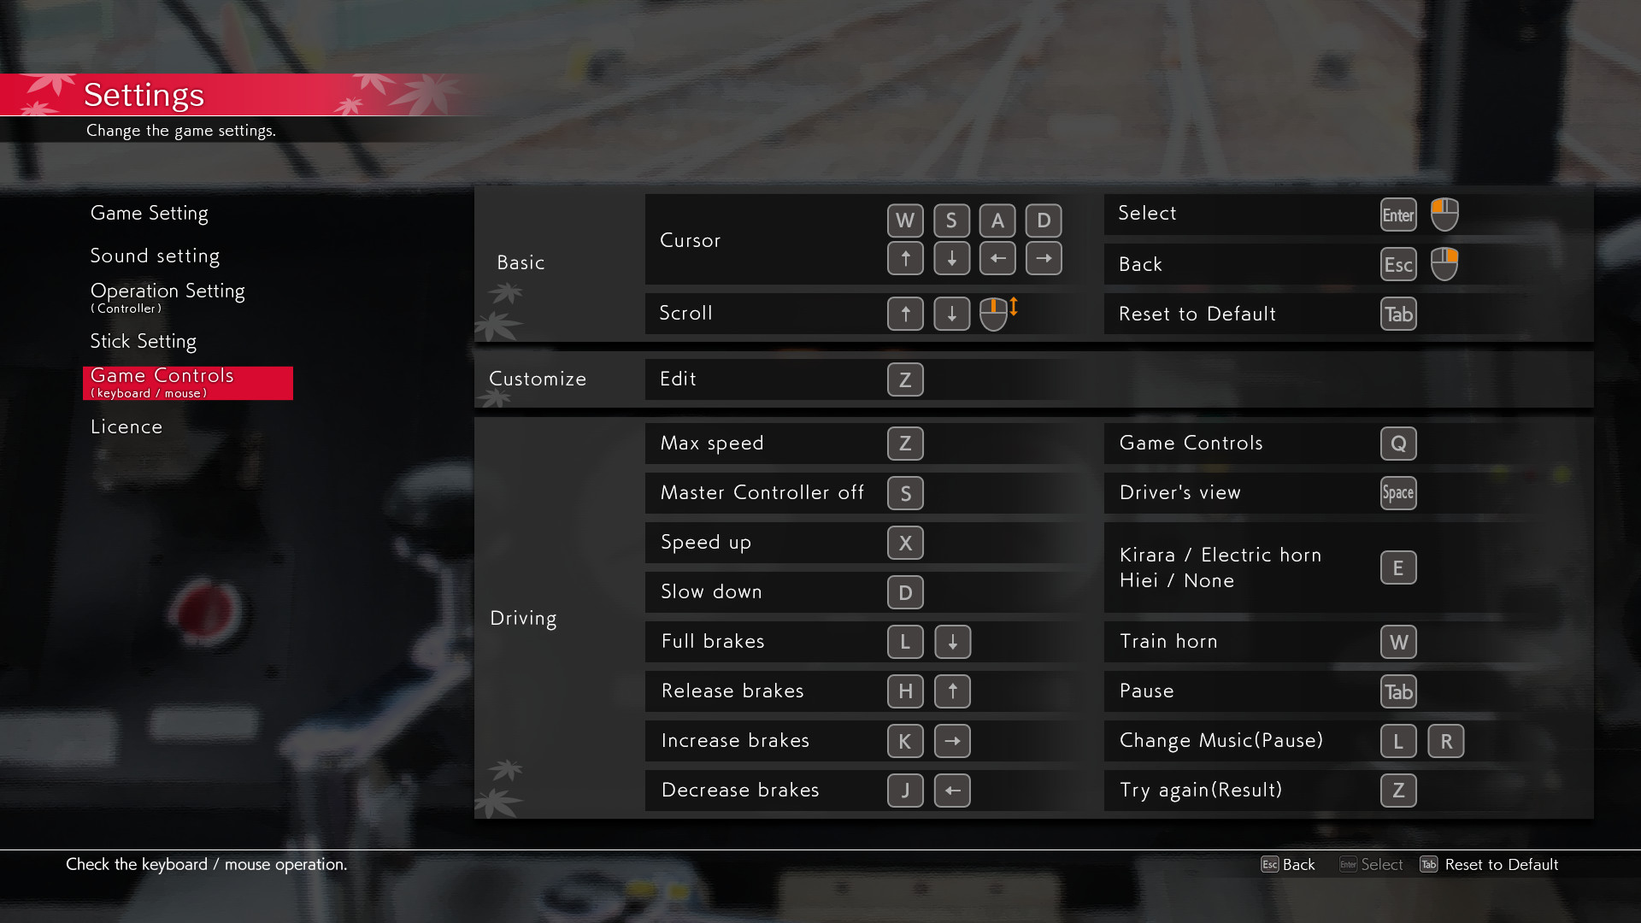1641x923 pixels.
Task: Click Back button at bottom bar
Action: [x=1288, y=864]
